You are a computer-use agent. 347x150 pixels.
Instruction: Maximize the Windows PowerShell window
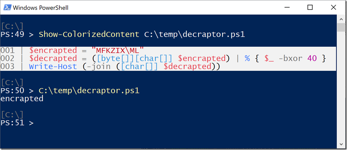[x=310, y=8]
